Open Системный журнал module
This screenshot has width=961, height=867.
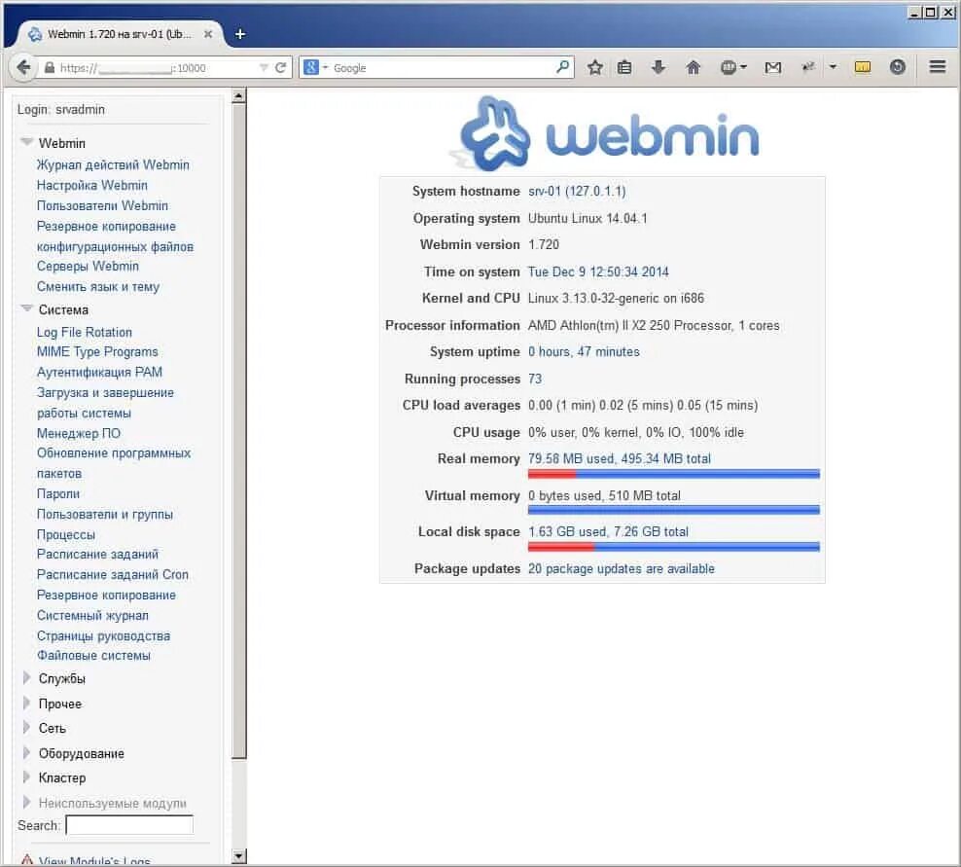[92, 616]
